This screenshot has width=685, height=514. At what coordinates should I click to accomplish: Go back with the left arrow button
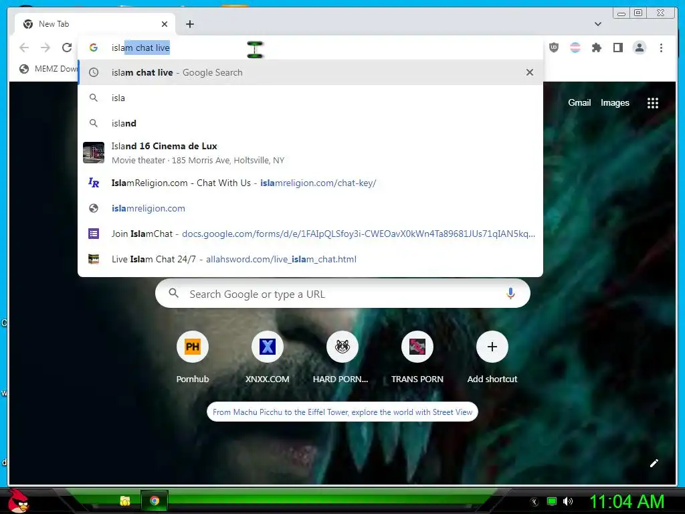click(24, 48)
